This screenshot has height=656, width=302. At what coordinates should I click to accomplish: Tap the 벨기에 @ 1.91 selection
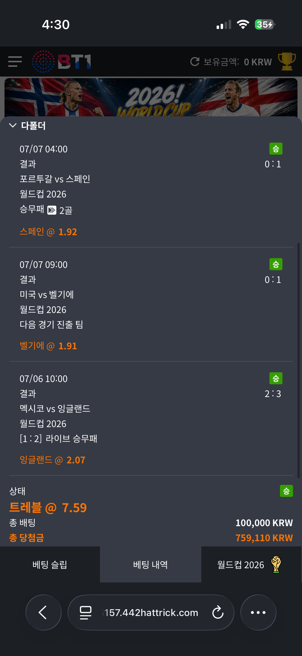(48, 346)
